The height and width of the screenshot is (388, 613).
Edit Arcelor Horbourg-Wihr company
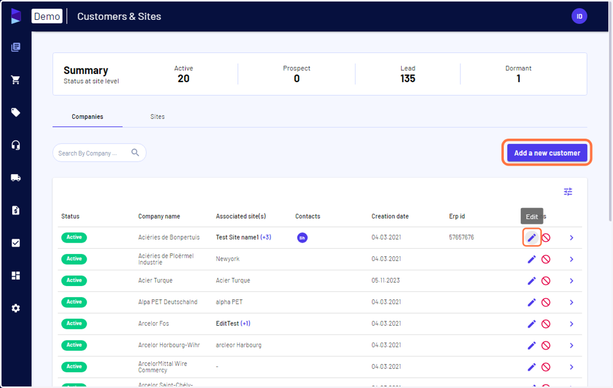(x=532, y=345)
